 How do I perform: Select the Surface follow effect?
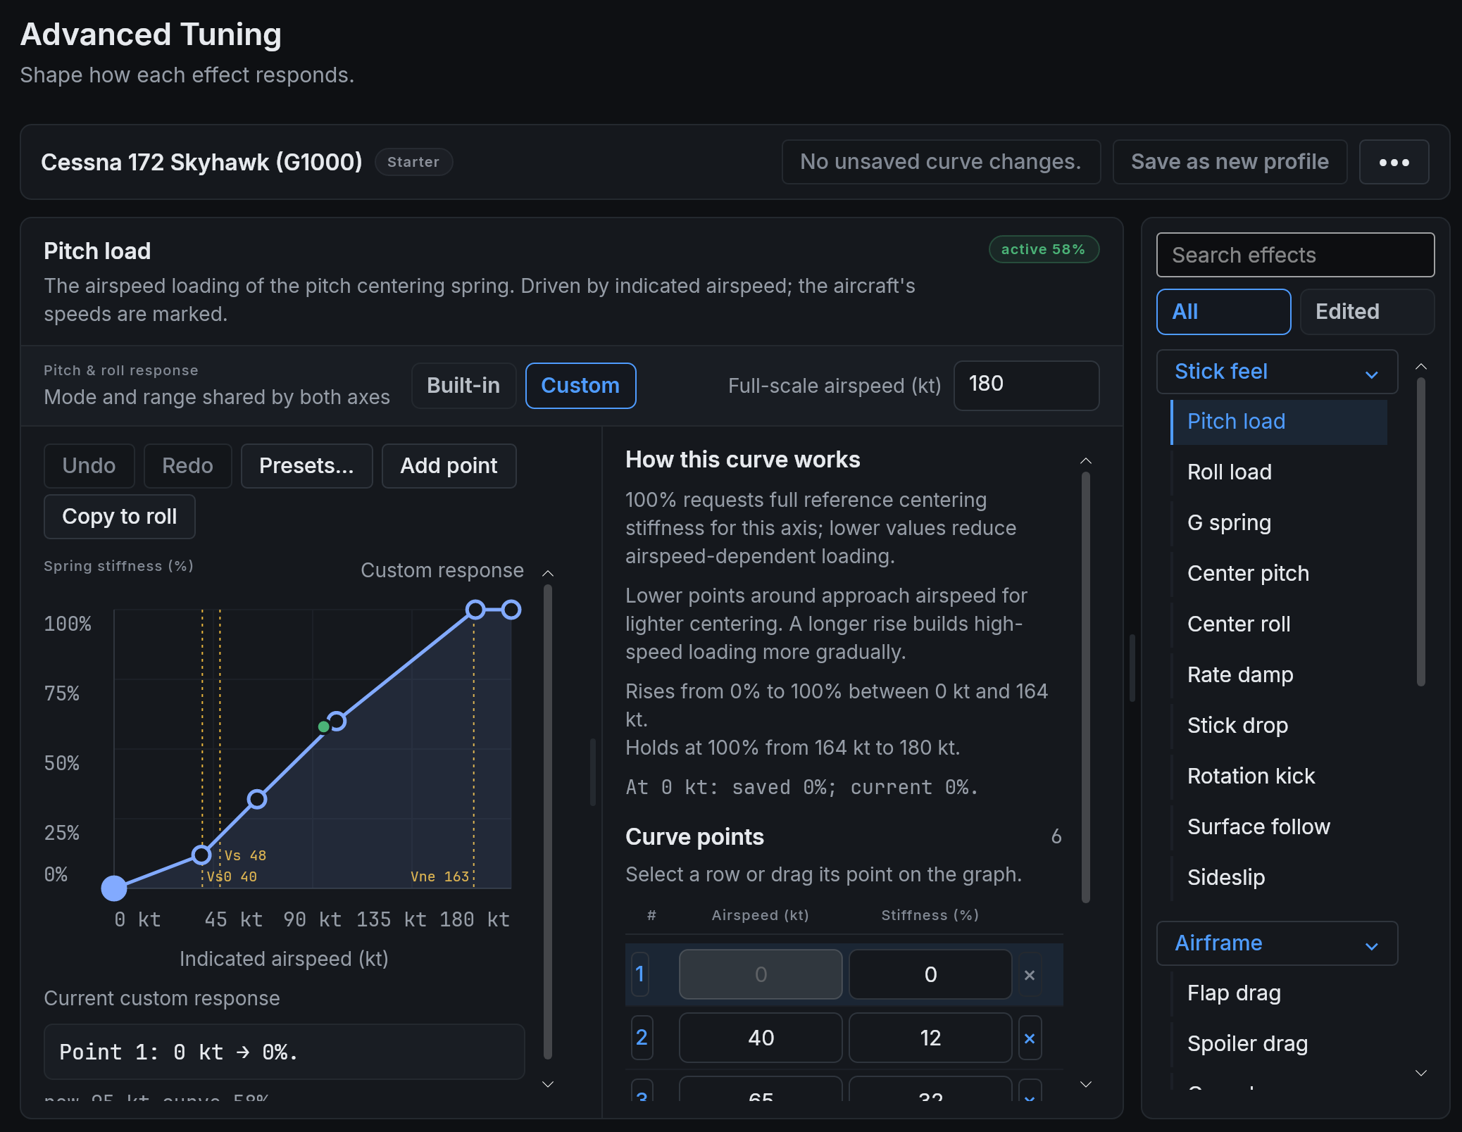coord(1279,827)
